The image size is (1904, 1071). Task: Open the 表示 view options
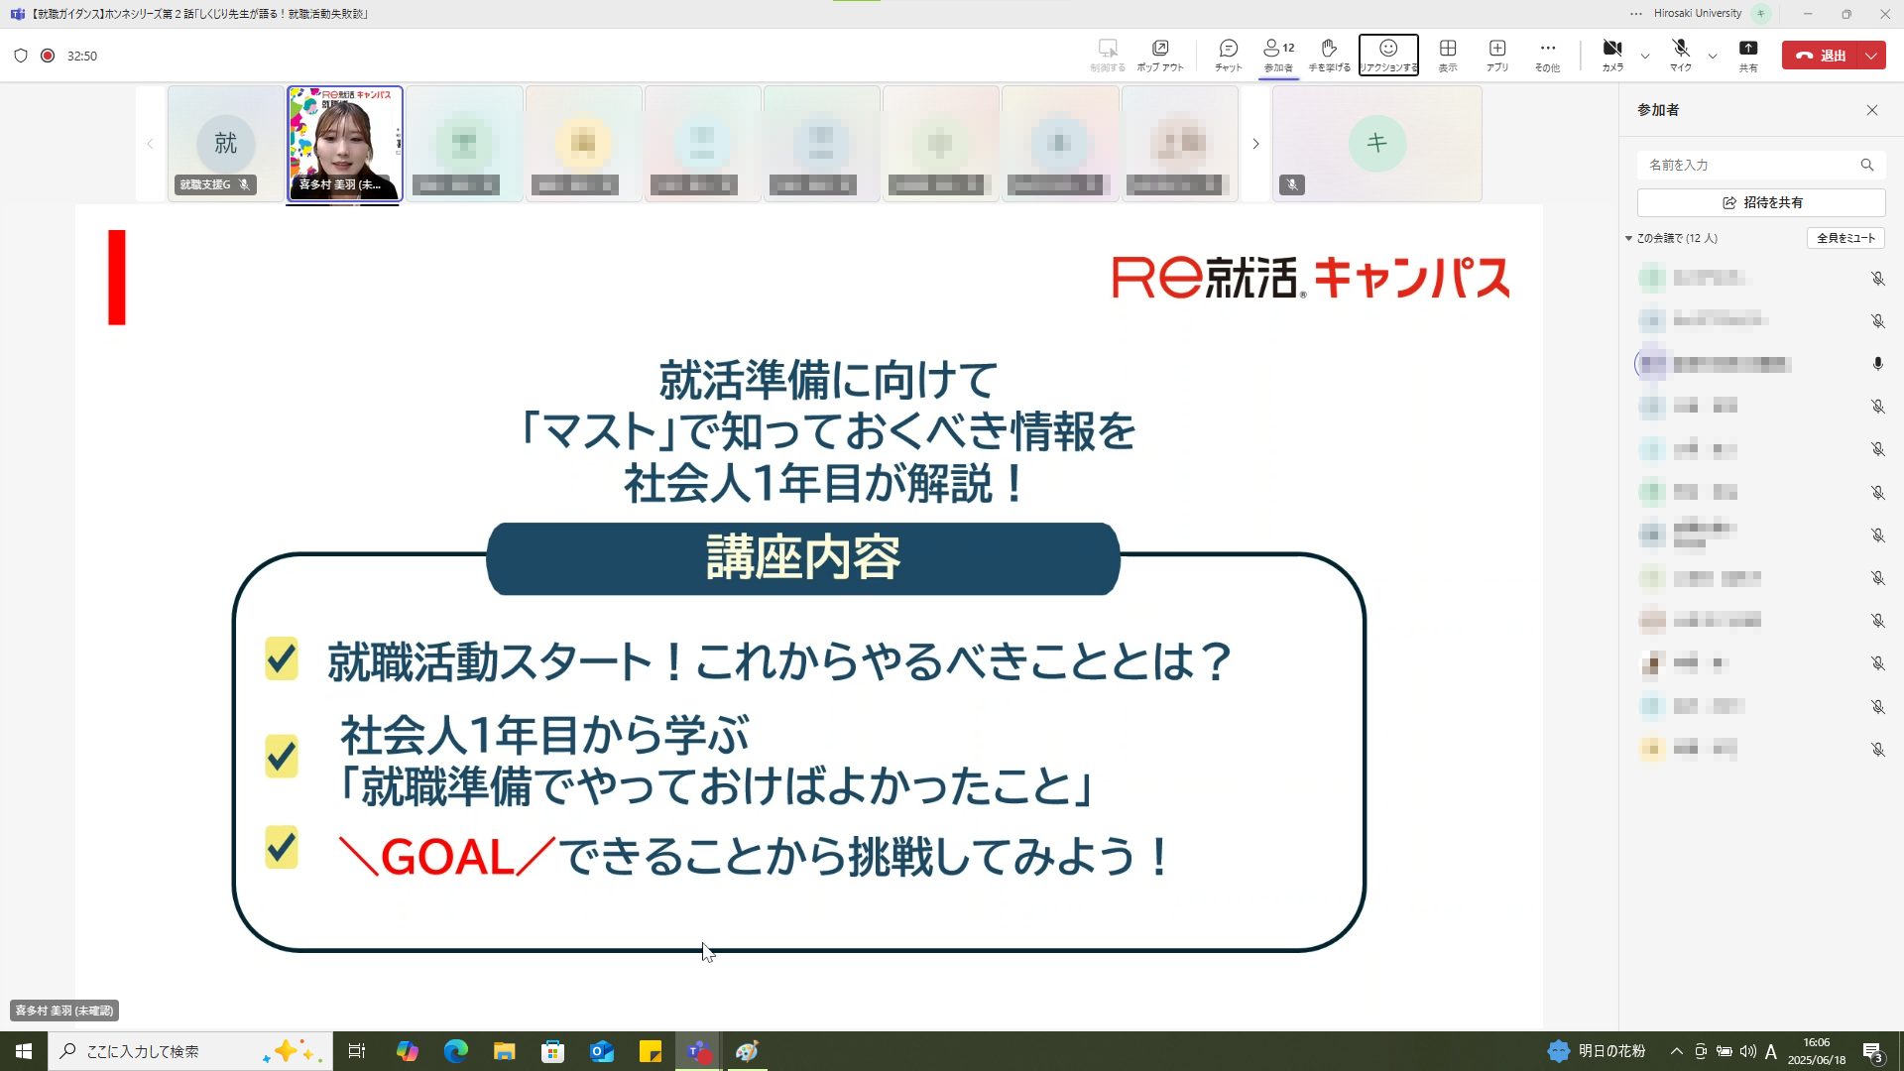1448,56
